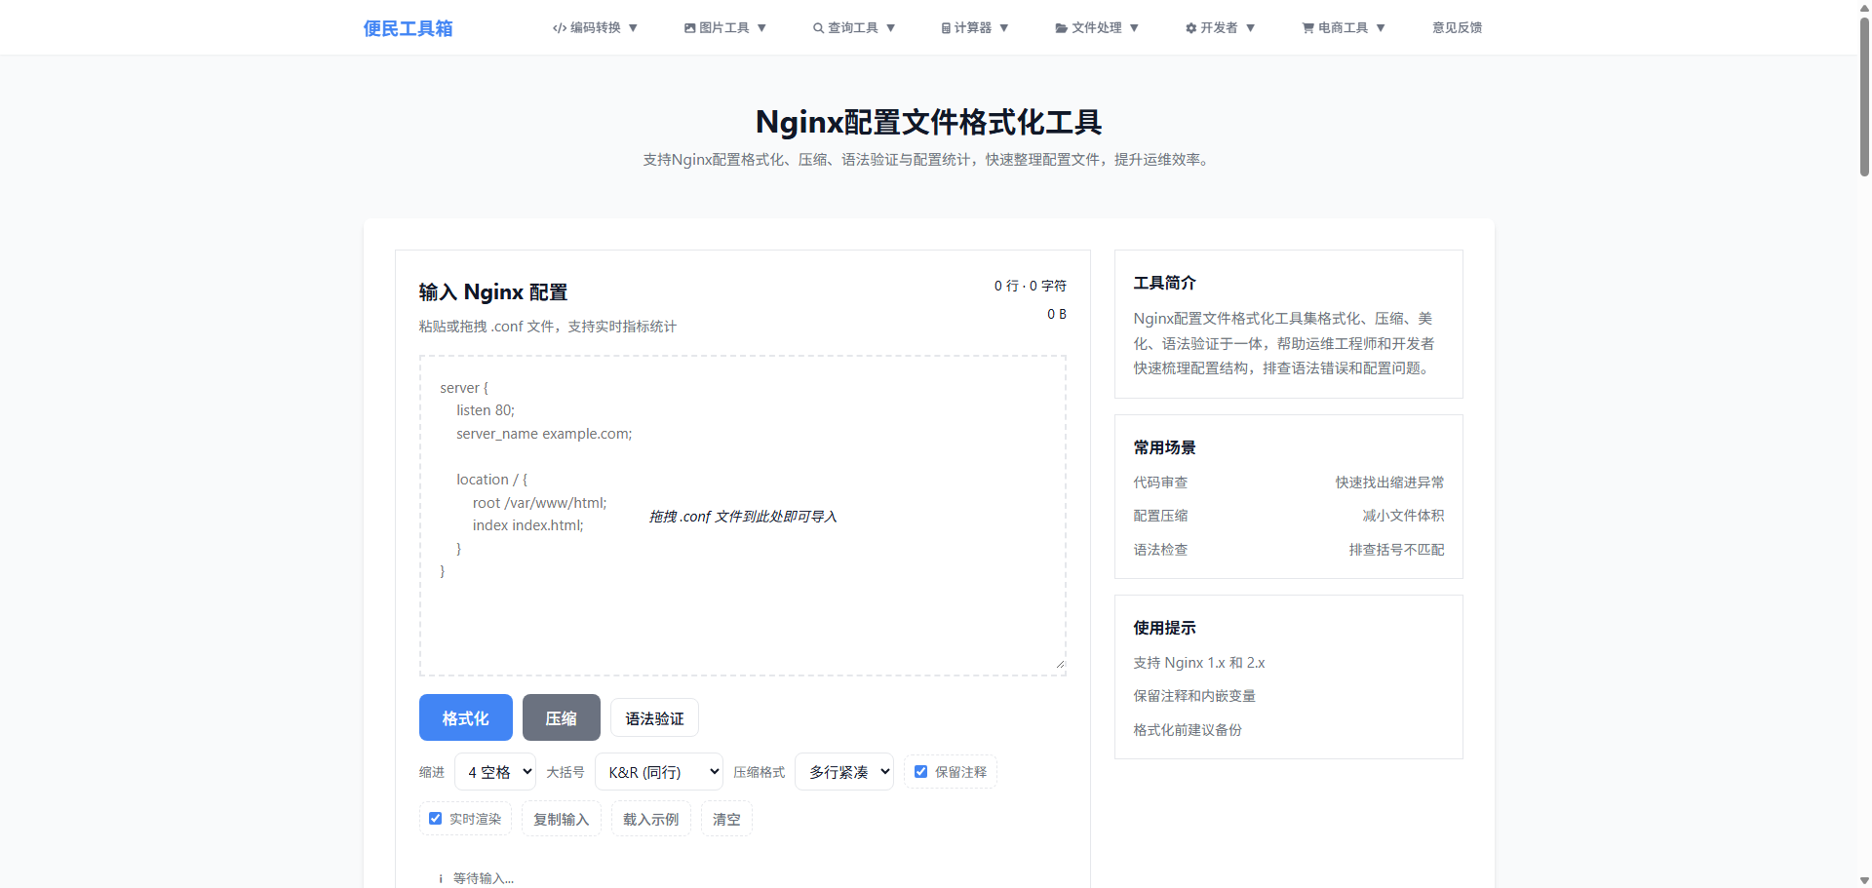
Task: Click the 便民工具箱 site logo
Action: 408,27
